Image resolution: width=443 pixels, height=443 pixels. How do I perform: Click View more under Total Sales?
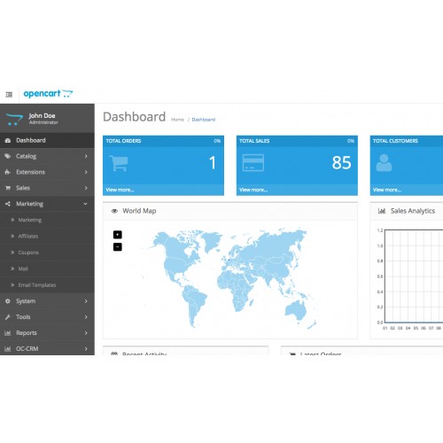pyautogui.click(x=253, y=190)
